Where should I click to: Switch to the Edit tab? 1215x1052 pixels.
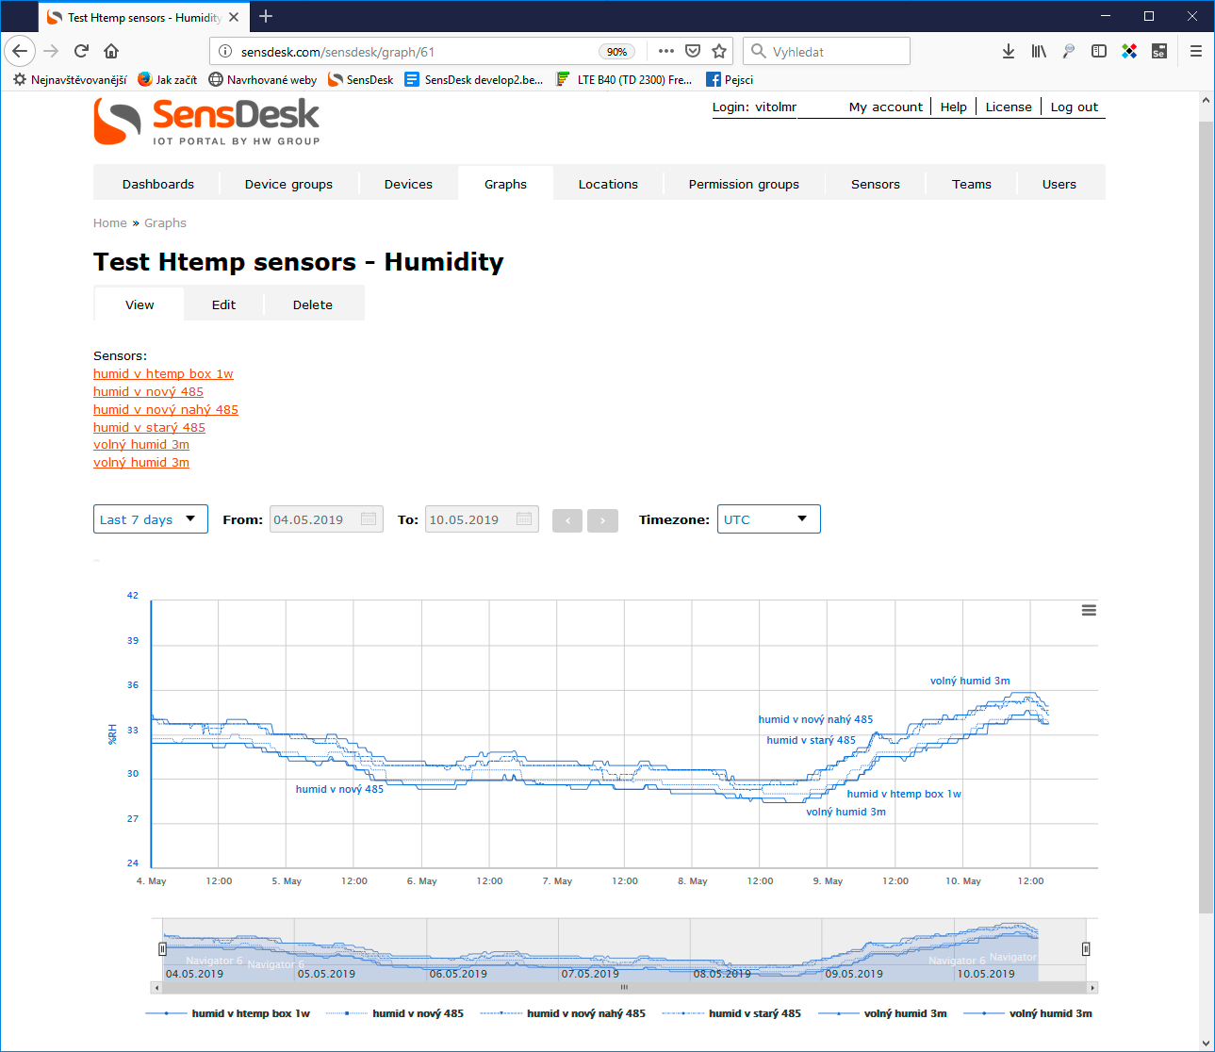tap(223, 304)
